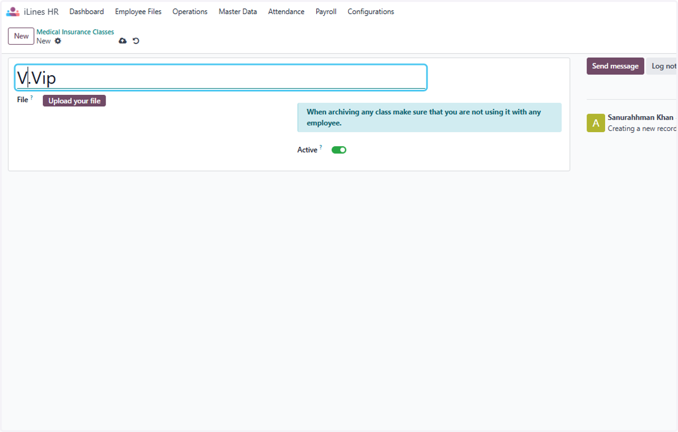This screenshot has width=678, height=432.
Task: Open the Configurations menu
Action: (371, 11)
